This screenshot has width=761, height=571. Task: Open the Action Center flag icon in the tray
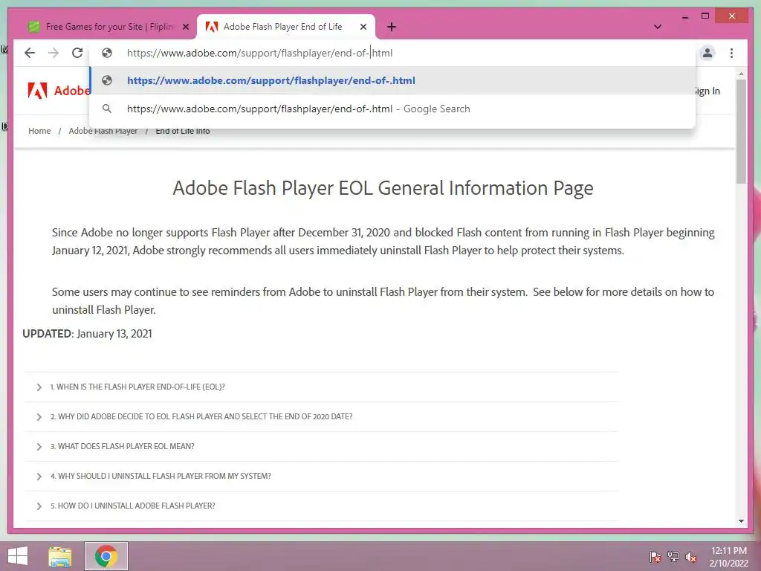coord(655,557)
